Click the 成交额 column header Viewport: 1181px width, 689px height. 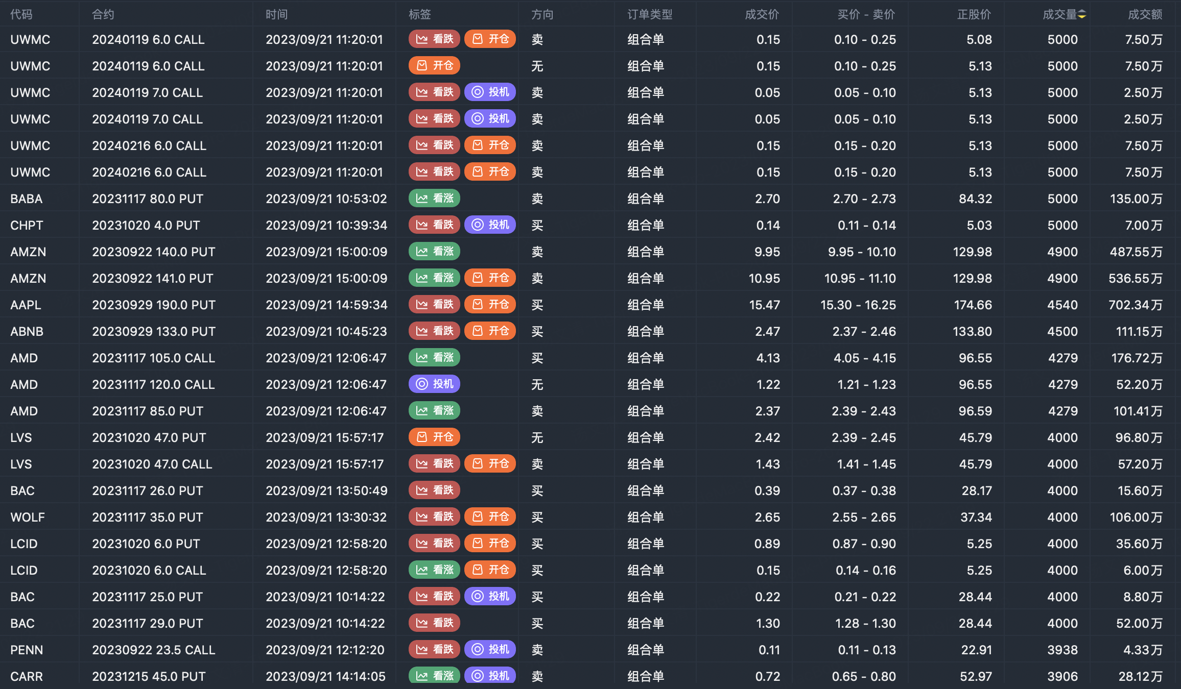1145,15
